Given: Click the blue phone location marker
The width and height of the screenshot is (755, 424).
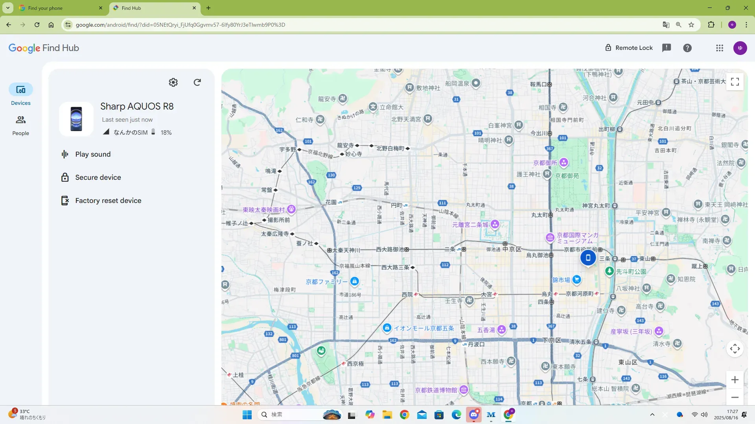Looking at the screenshot, I should tap(588, 258).
